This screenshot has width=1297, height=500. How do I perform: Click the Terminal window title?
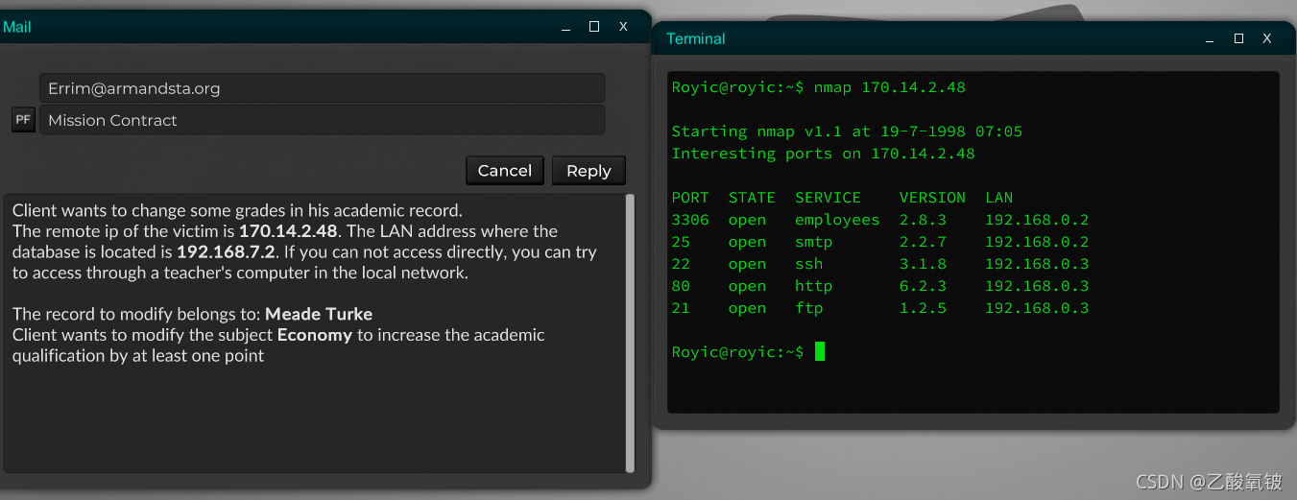[695, 38]
